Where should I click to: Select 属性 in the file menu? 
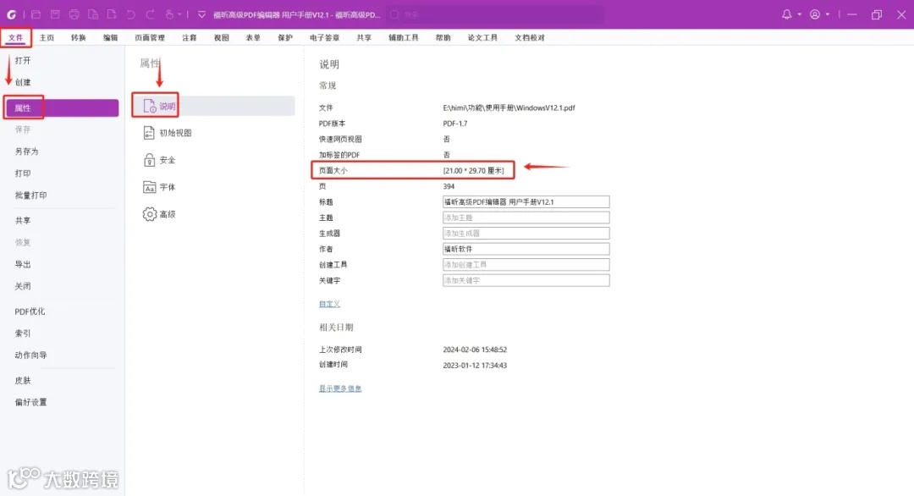pyautogui.click(x=61, y=107)
